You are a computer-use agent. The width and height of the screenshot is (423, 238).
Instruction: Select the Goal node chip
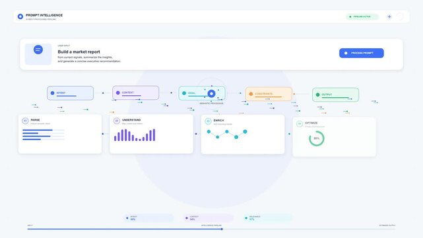click(x=202, y=93)
